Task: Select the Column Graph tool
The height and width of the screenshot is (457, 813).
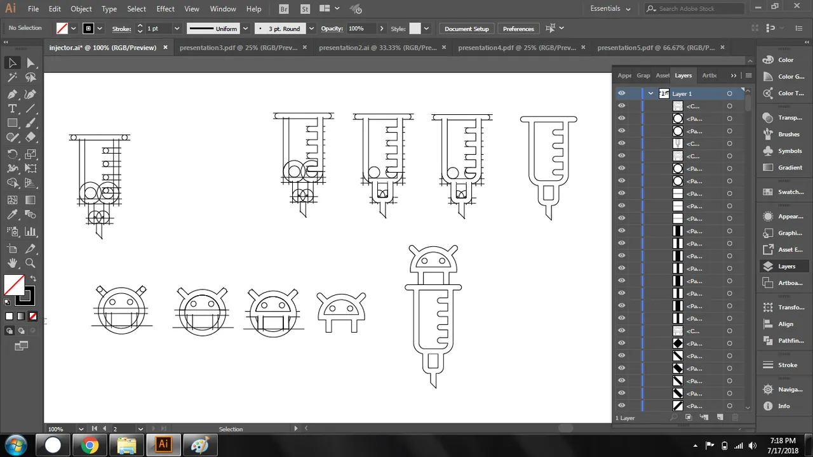Action: pos(30,232)
